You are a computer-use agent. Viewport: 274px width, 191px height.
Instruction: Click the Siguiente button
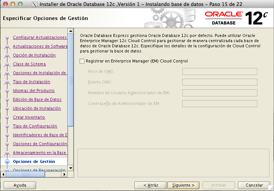(183, 185)
